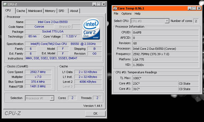The width and height of the screenshot is (204, 122).
Task: Switch to the Cache tab in CPU-Z
Action: tap(21, 11)
